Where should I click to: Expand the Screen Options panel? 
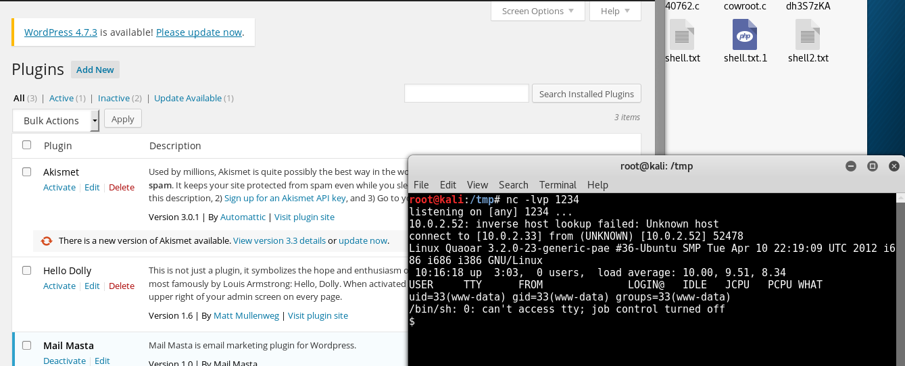pyautogui.click(x=538, y=11)
